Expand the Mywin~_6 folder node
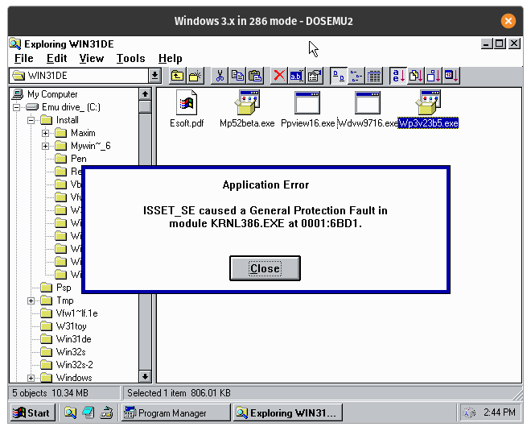Viewport: 531px width, 431px height. pyautogui.click(x=45, y=146)
